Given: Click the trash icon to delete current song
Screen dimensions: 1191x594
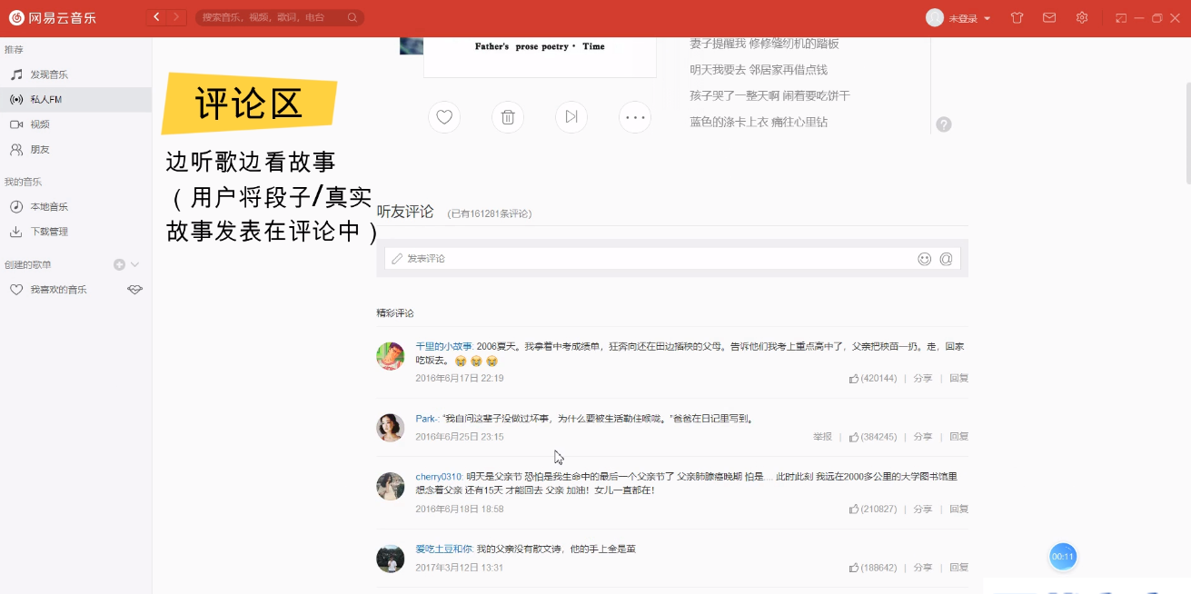Looking at the screenshot, I should pos(507,117).
